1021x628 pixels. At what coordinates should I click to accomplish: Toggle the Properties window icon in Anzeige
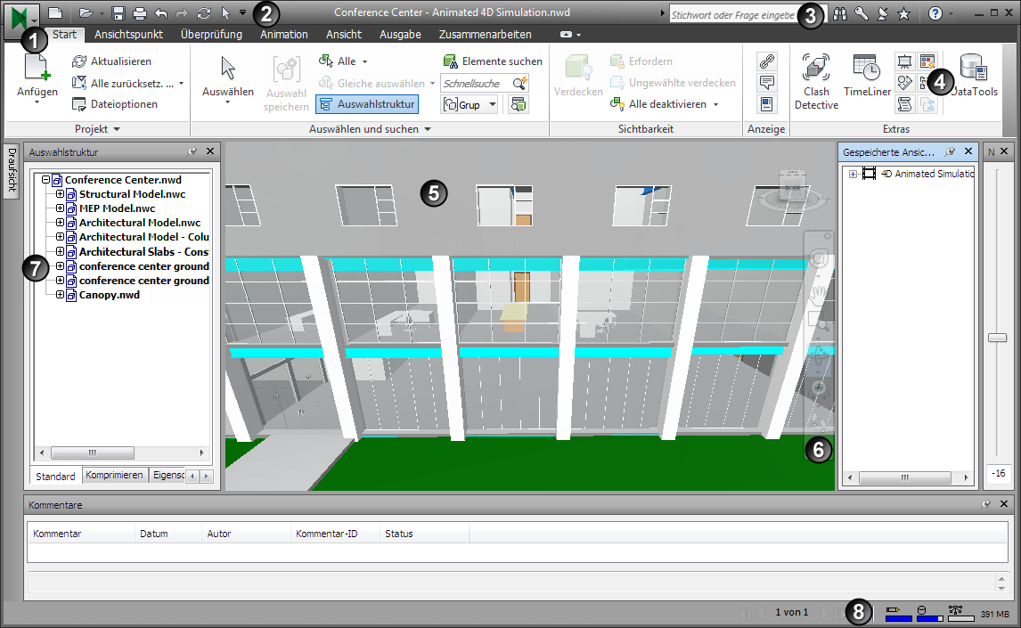(x=766, y=104)
